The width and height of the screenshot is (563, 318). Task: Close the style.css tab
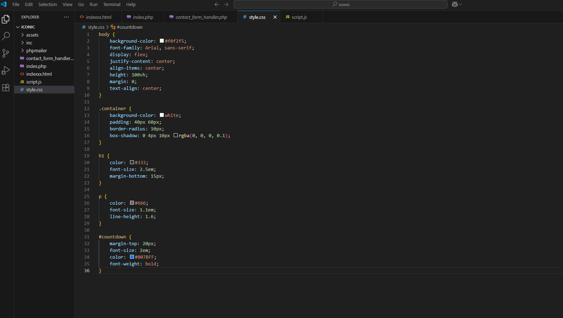[x=275, y=17]
